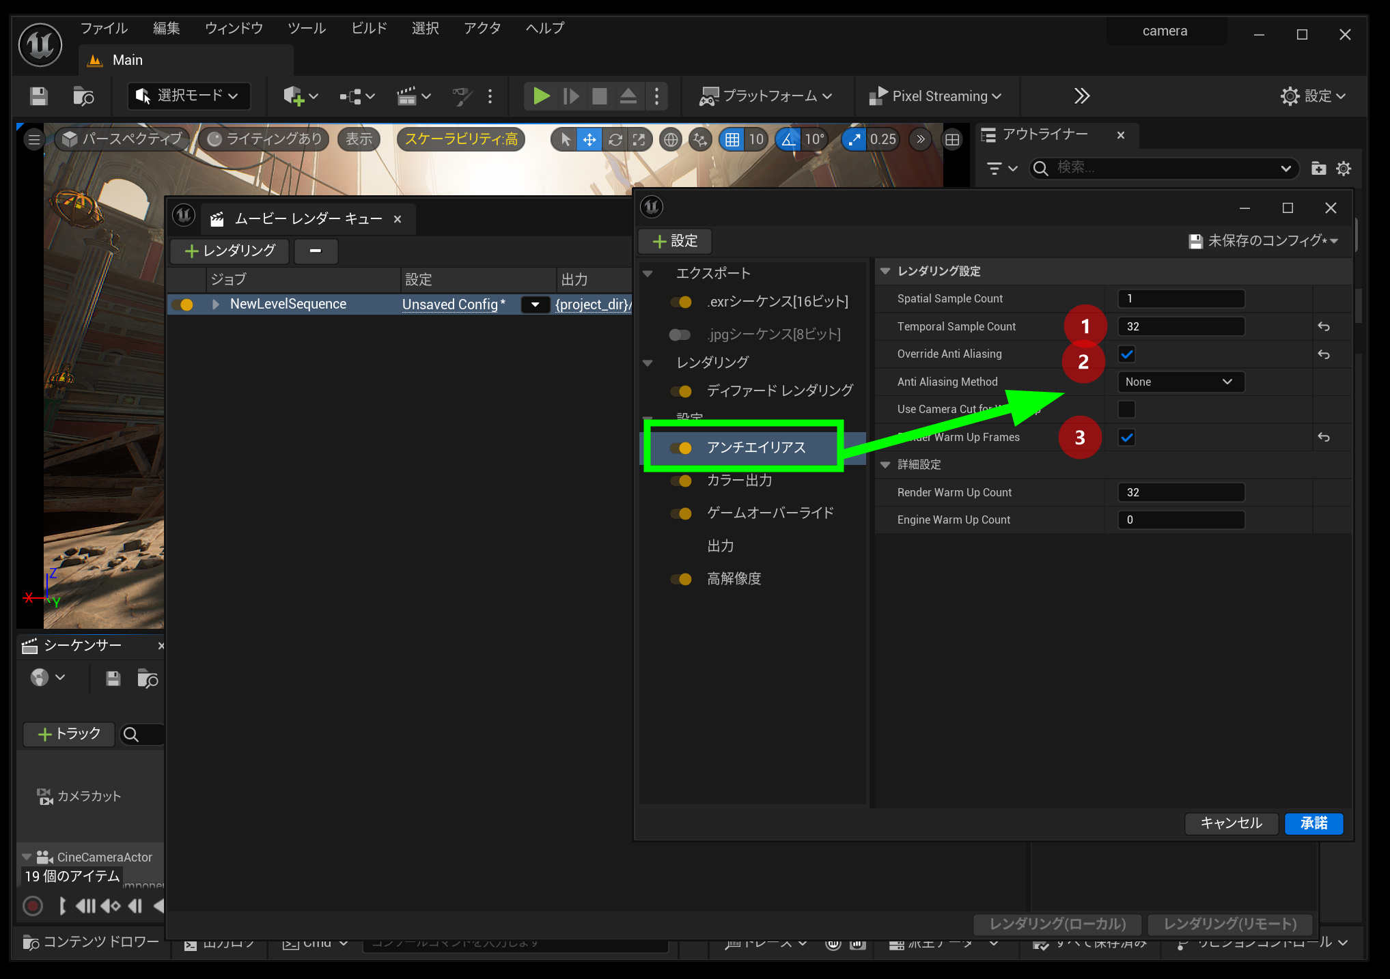Viewport: 1390px width, 979px height.
Task: Open the Sequencer clapperboard toolbar icon
Action: click(x=407, y=96)
